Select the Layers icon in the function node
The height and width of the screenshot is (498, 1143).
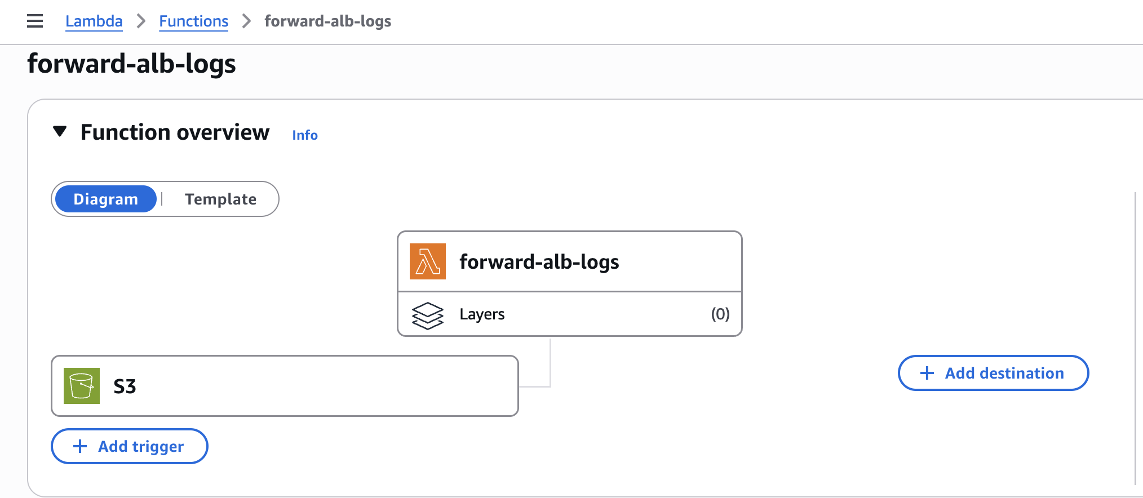pos(428,314)
